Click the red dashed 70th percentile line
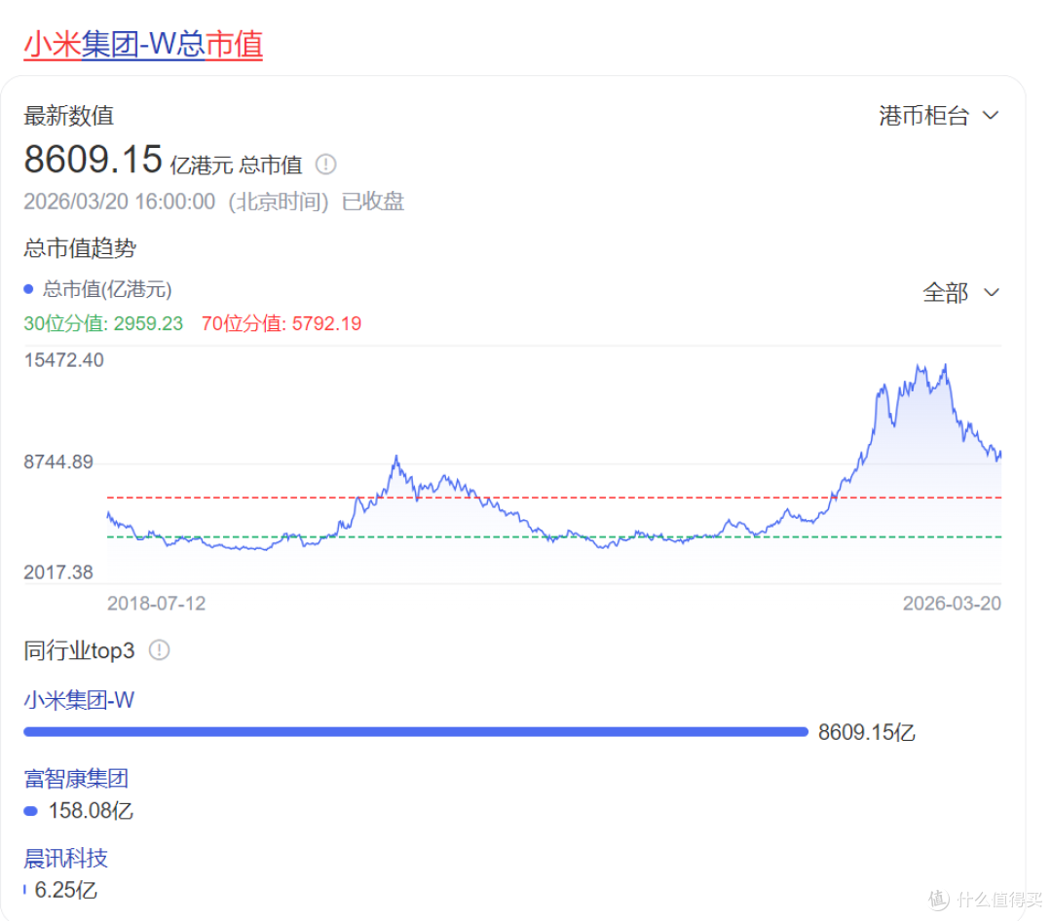Screen dimensions: 1052x921 coord(554,497)
